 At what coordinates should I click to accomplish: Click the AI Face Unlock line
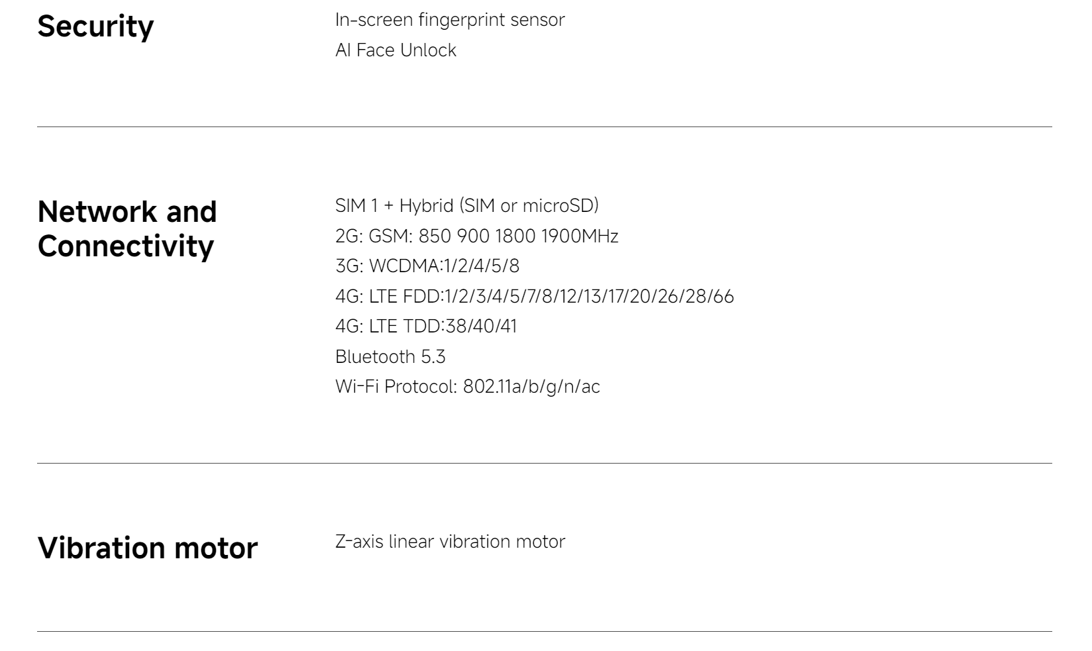[395, 50]
